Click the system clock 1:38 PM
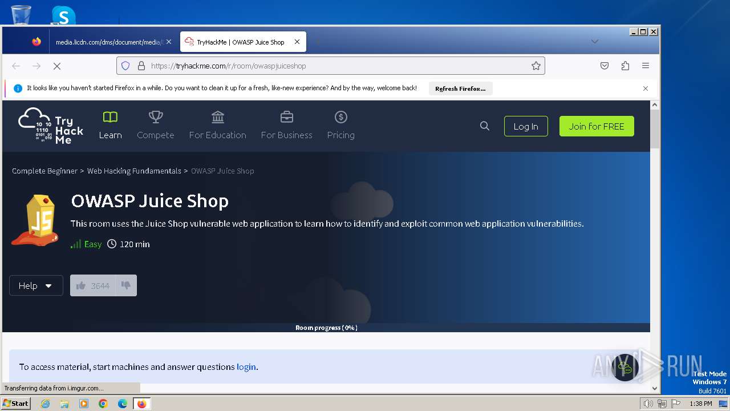The width and height of the screenshot is (730, 411). click(700, 404)
